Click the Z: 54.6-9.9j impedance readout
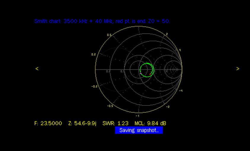This screenshot has width=250, height=151. (82, 123)
